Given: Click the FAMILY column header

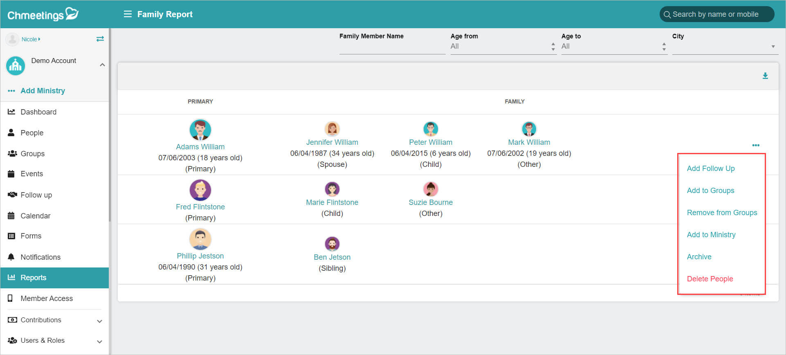Looking at the screenshot, I should (514, 101).
